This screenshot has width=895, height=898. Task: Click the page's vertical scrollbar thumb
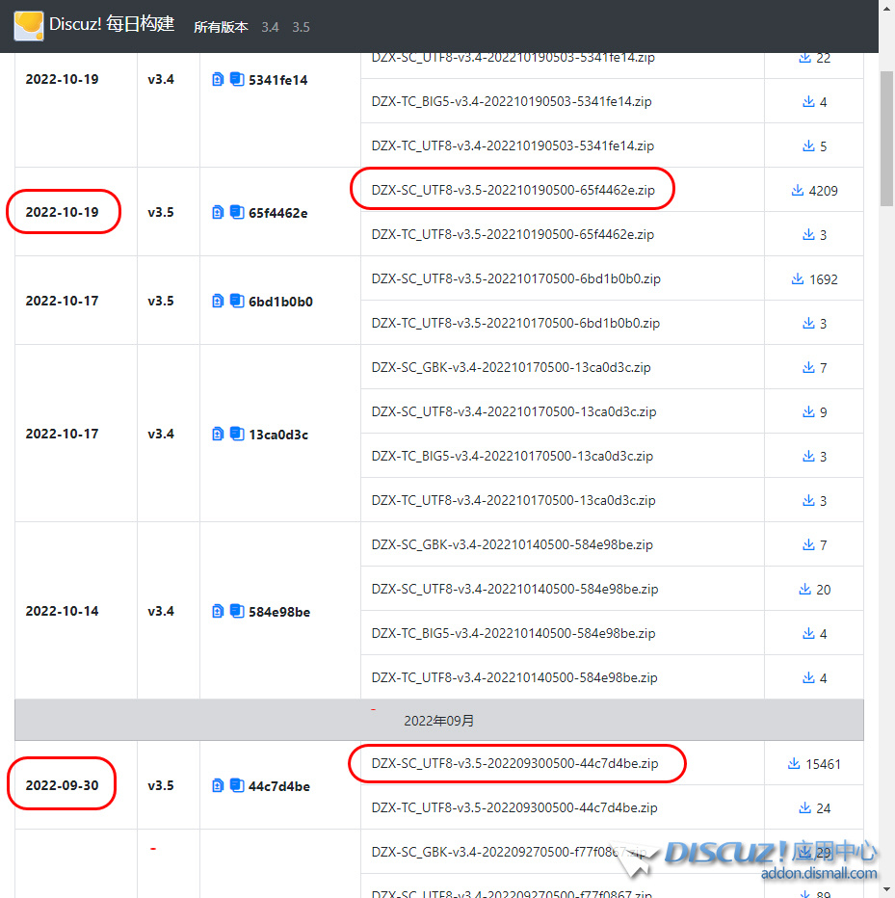pos(886,138)
